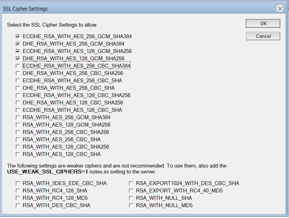Check DHE_RSA_WITH_AES_256_CBC_SHA256

click(18, 73)
